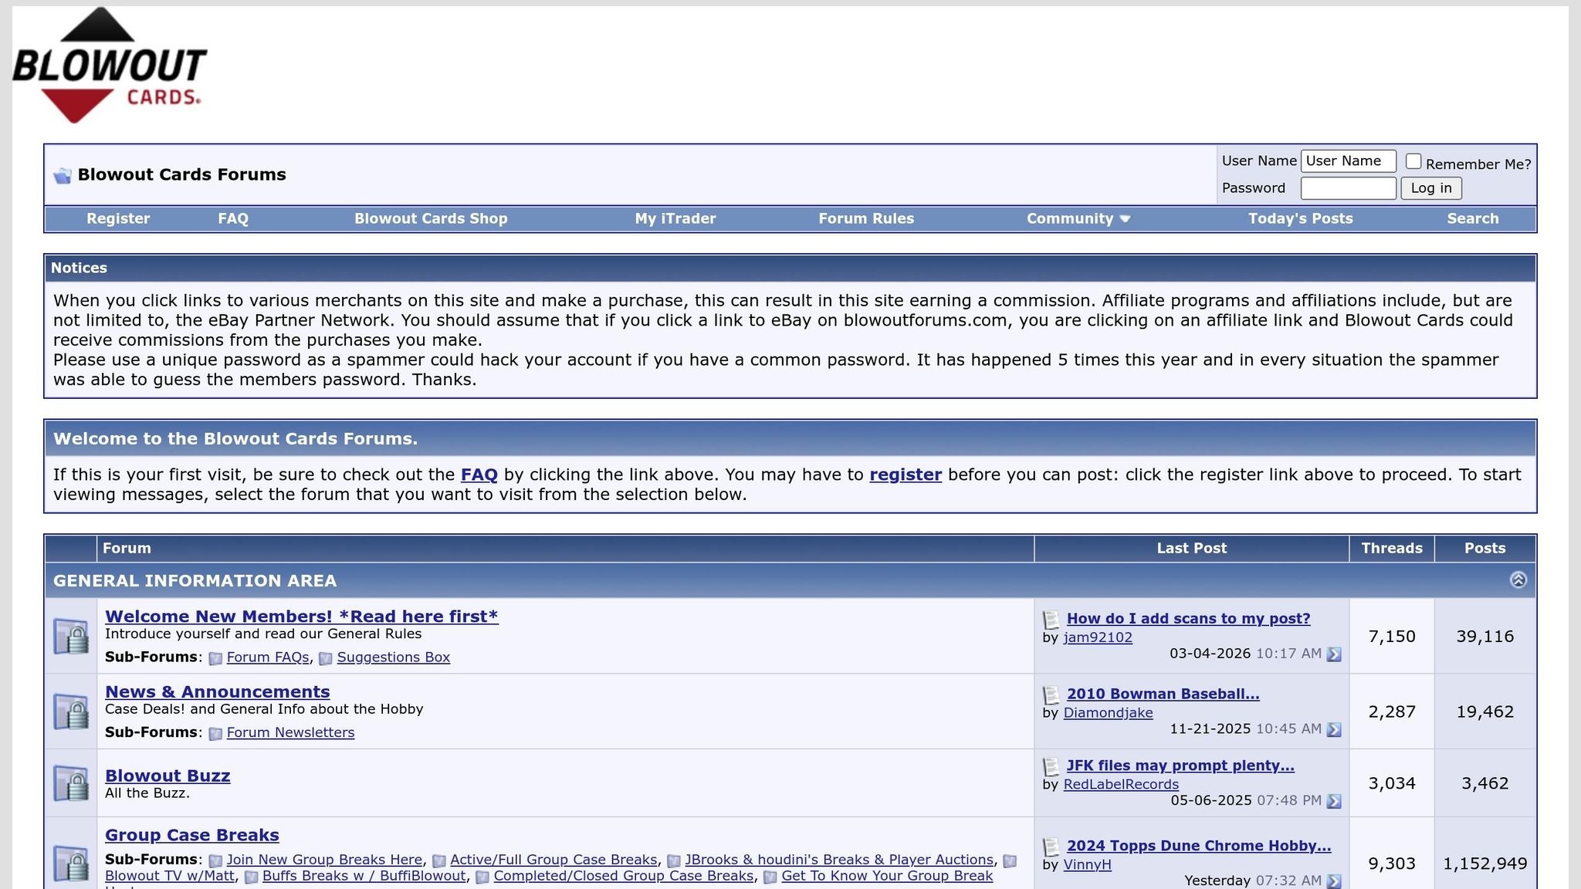Click the go-to-last-post arrow for the jam92102 post

coord(1333,654)
